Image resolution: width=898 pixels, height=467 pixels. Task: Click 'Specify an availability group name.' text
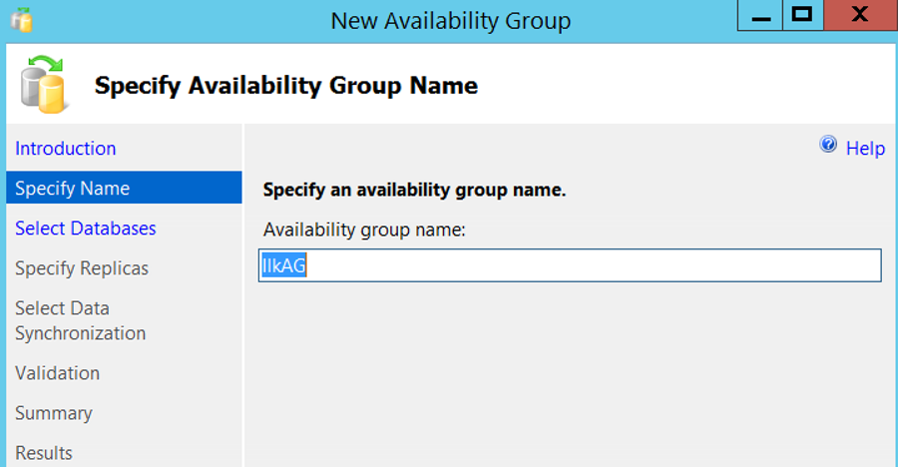(x=414, y=190)
